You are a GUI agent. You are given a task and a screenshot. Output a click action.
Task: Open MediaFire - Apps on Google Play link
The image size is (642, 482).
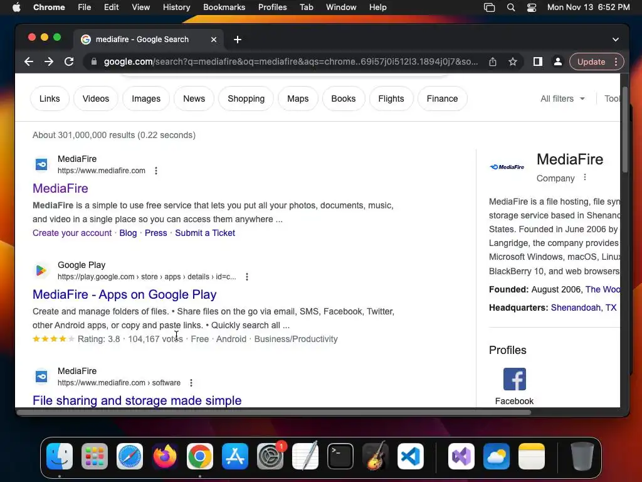point(125,295)
